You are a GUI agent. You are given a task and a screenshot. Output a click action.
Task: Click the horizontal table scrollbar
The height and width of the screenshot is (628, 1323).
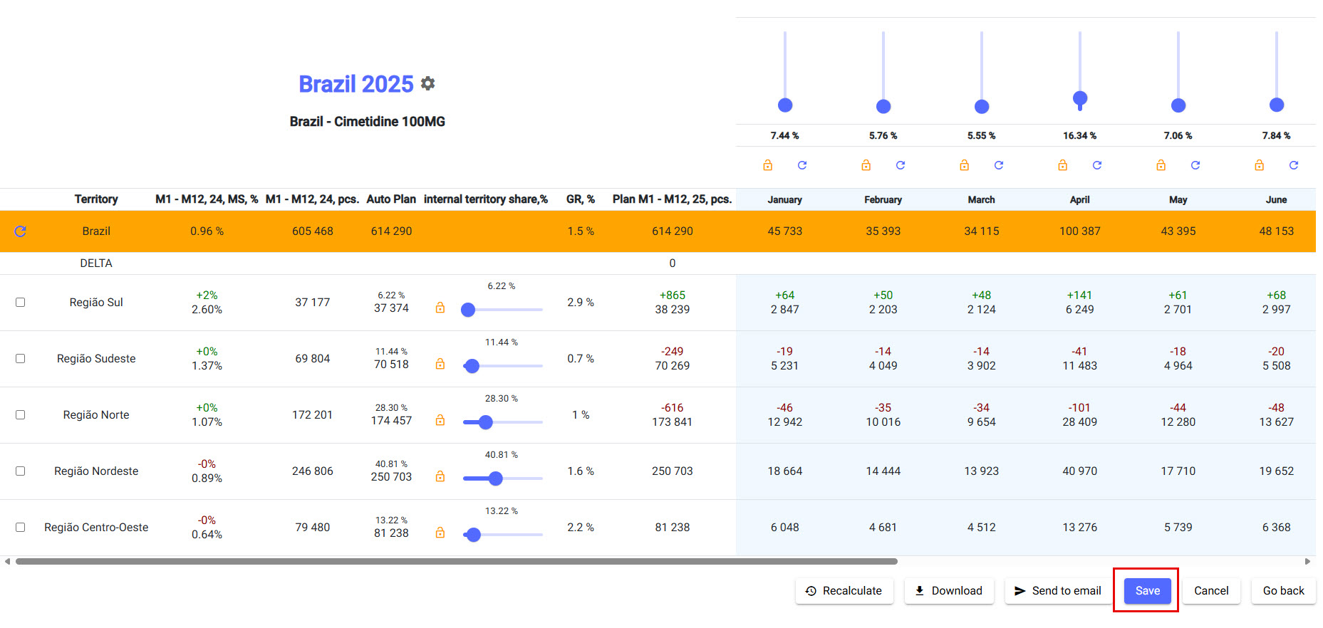(456, 562)
